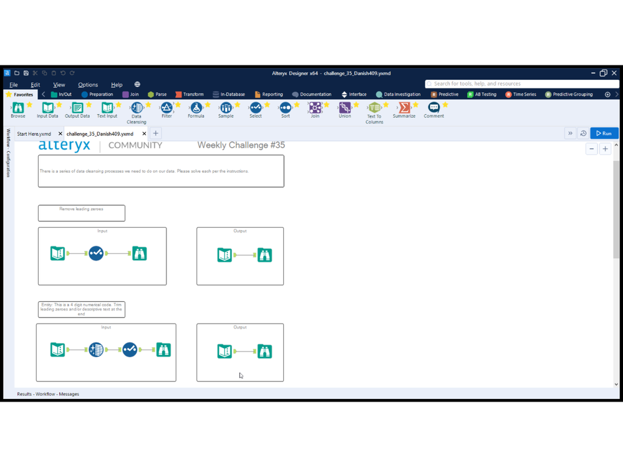Open the globe language icon
The image size is (623, 467).
click(137, 84)
